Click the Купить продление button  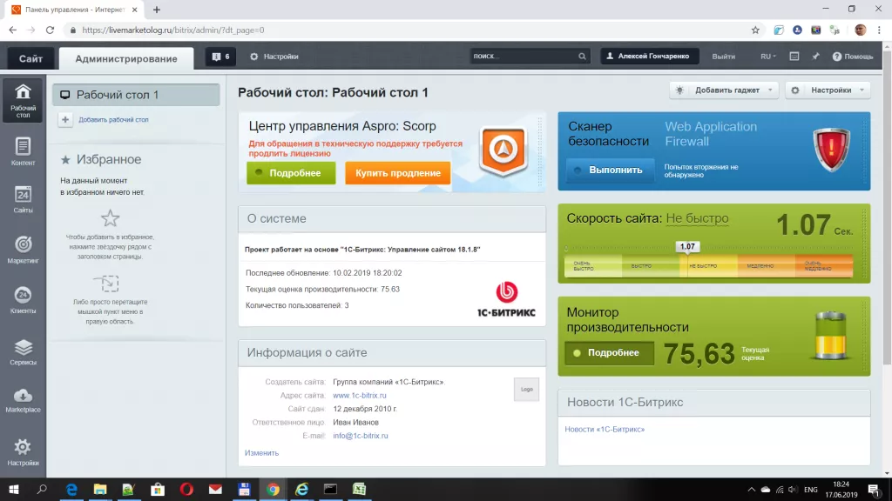(x=397, y=173)
